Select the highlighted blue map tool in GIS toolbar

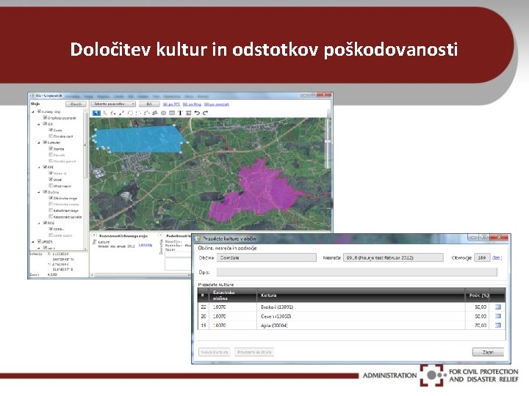pyautogui.click(x=96, y=113)
